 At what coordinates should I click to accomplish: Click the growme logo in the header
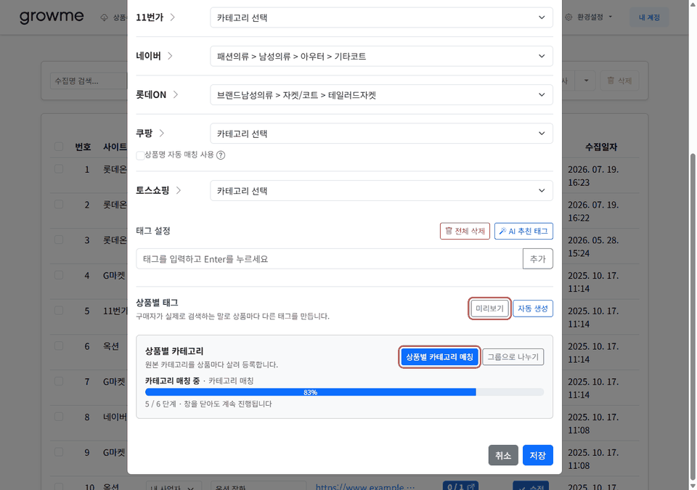pyautogui.click(x=52, y=17)
